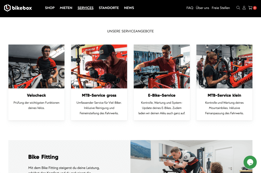Open the shopping cart icon
The width and height of the screenshot is (261, 173).
point(250,8)
